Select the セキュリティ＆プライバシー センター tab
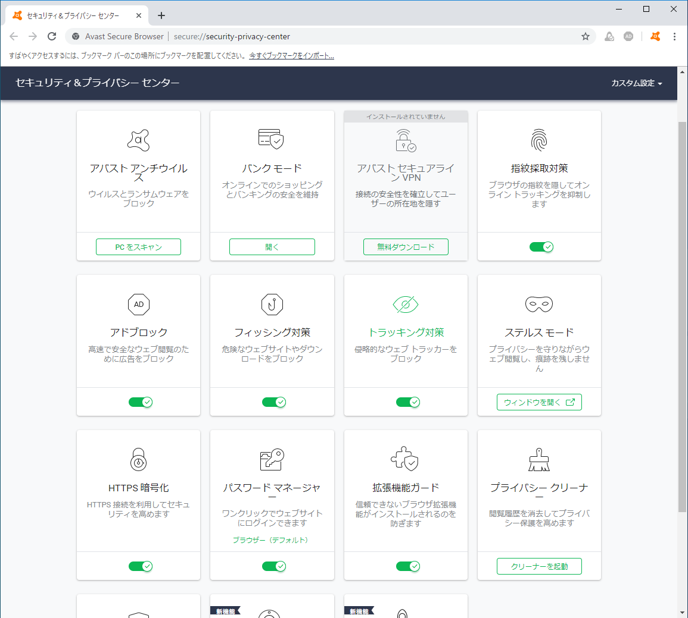The width and height of the screenshot is (688, 618). click(x=77, y=15)
